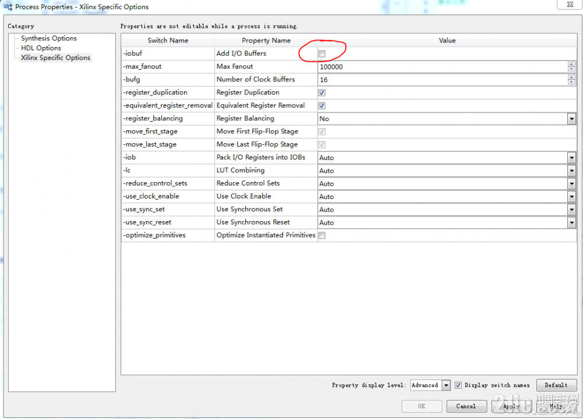
Task: Click the Value column header
Action: click(447, 41)
